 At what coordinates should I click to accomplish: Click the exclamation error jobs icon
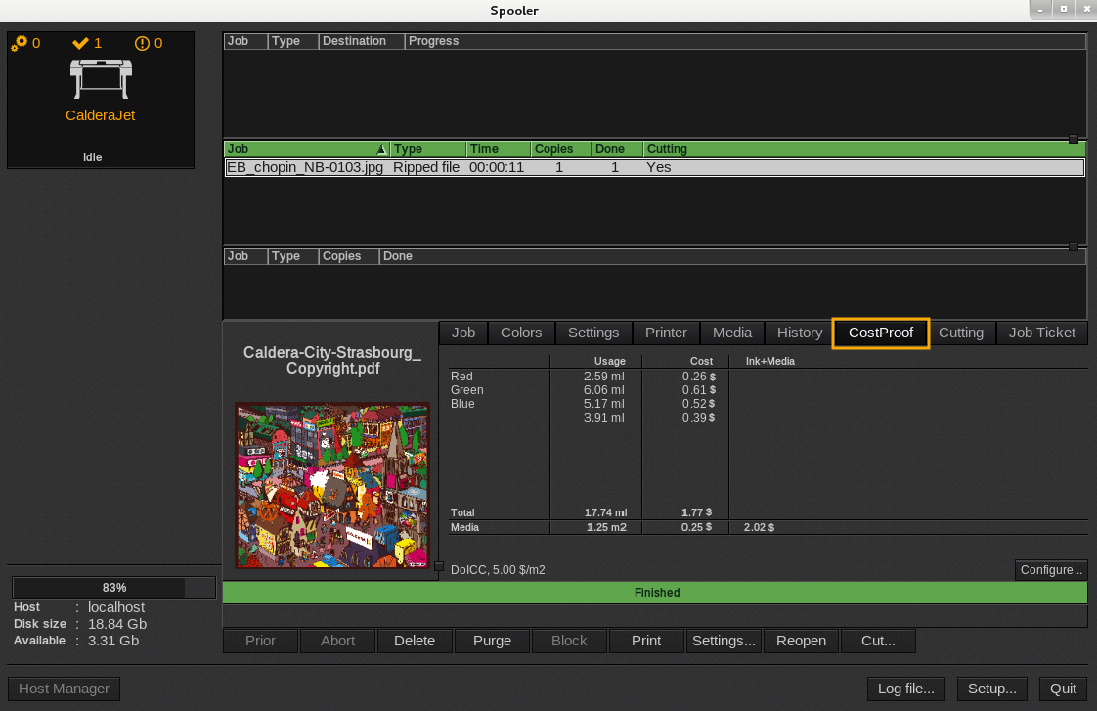[142, 43]
